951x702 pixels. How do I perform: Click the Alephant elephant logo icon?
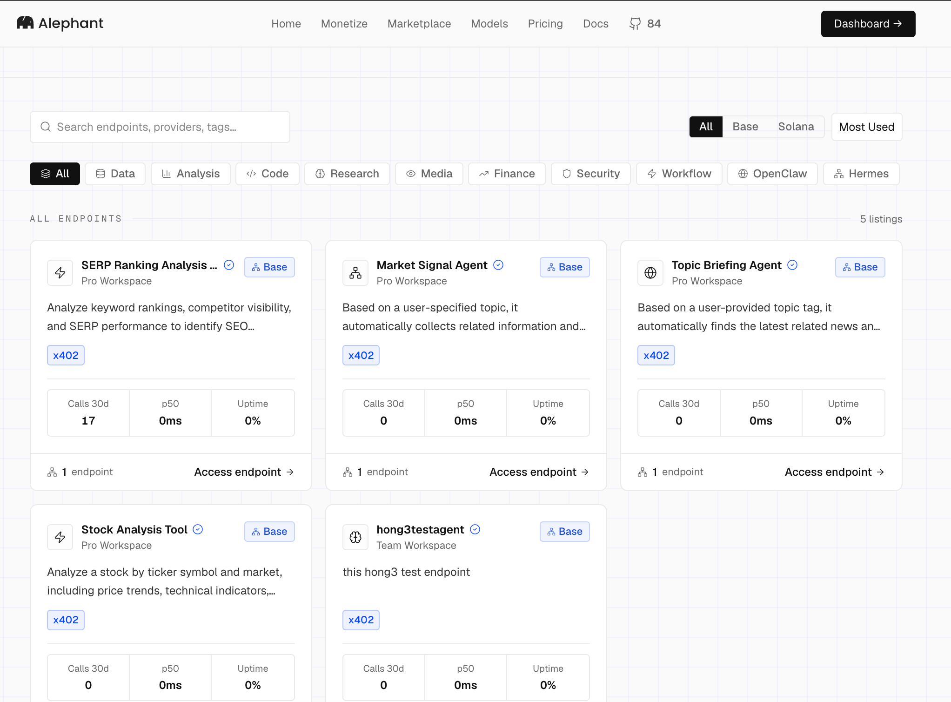click(25, 23)
